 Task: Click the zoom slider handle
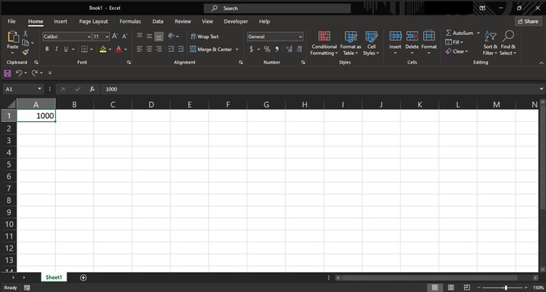click(506, 287)
